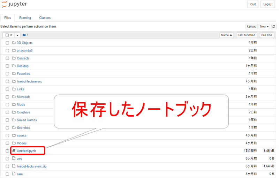The image size is (279, 181).
Task: Tick the checkbox beside Microsoft
Action: (x=7, y=97)
